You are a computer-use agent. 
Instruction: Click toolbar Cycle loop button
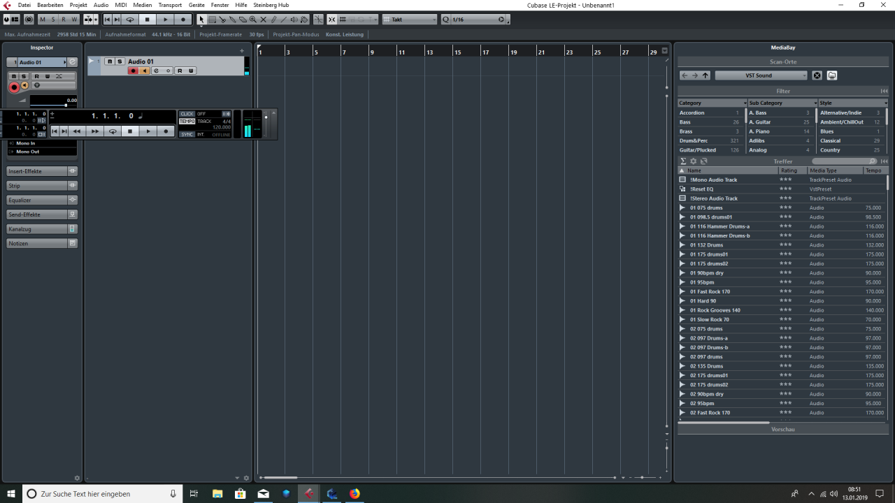pyautogui.click(x=130, y=20)
